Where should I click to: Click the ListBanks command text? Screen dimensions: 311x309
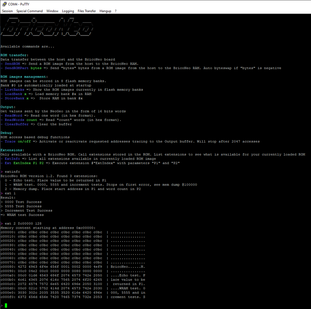[14, 90]
